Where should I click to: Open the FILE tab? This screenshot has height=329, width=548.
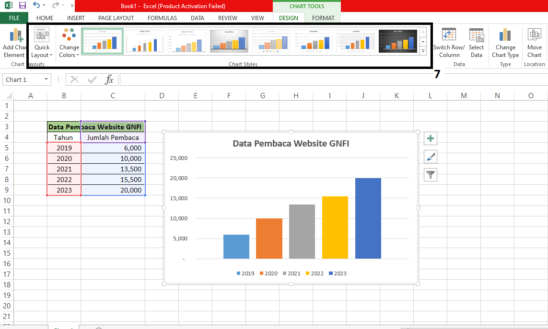coord(14,18)
